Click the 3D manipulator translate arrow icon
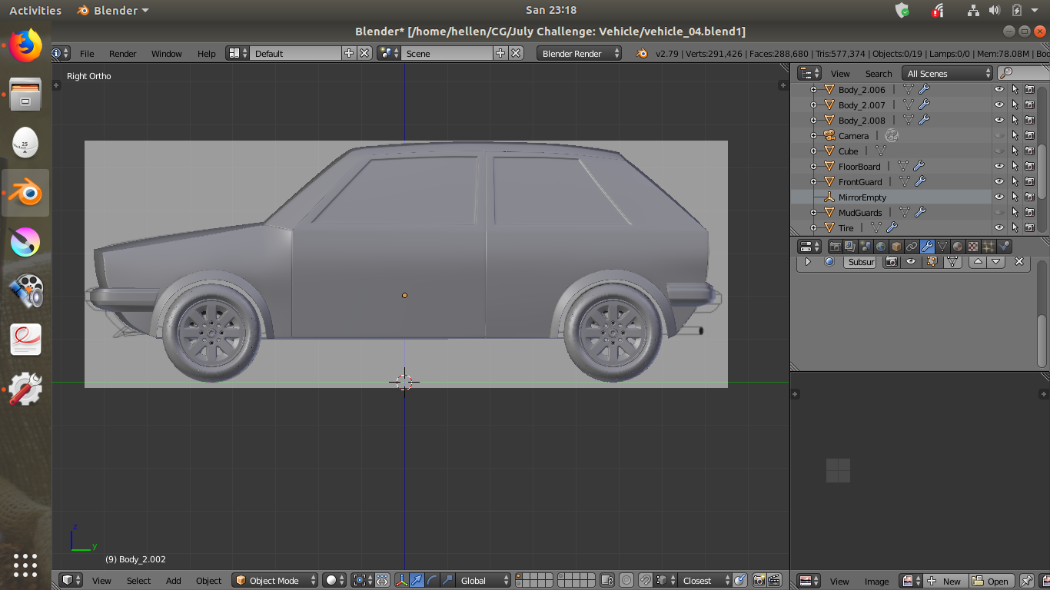The width and height of the screenshot is (1050, 590). 417,581
